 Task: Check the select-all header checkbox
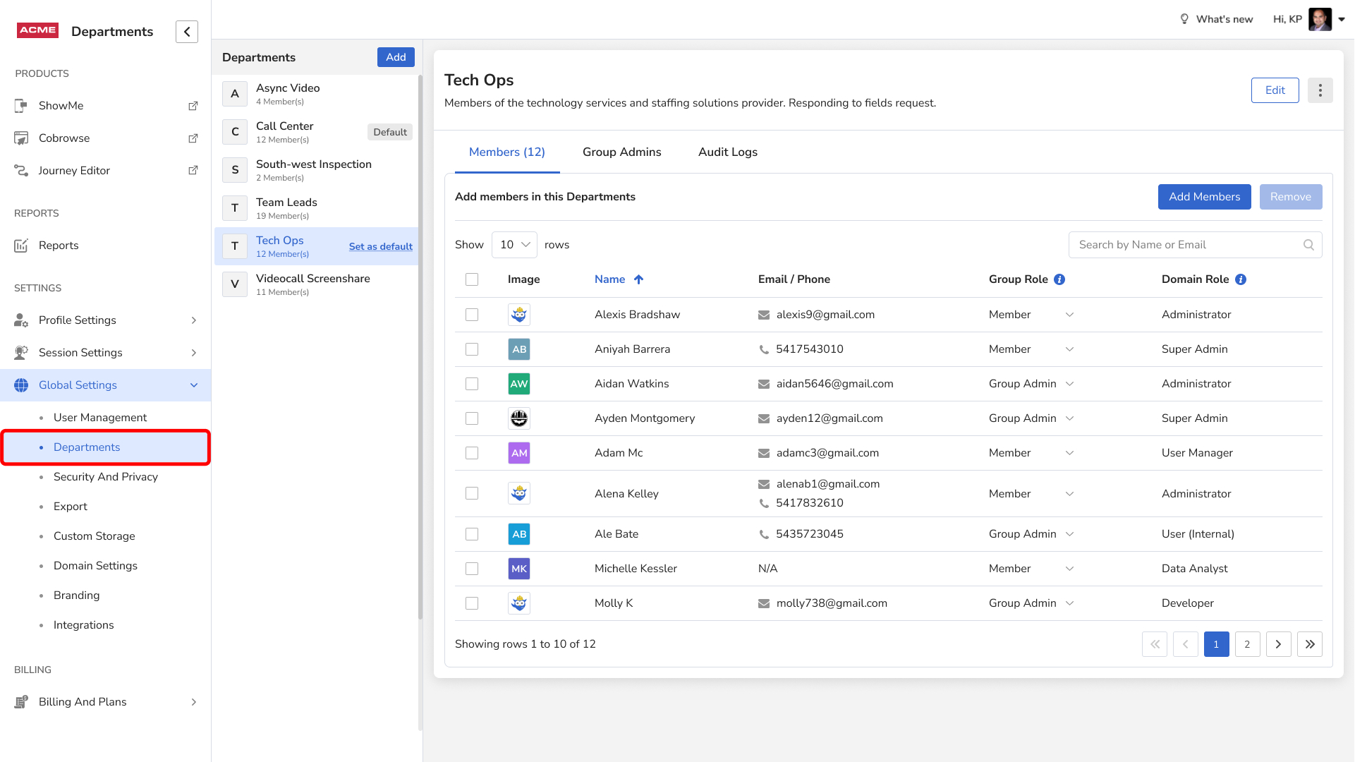(472, 279)
